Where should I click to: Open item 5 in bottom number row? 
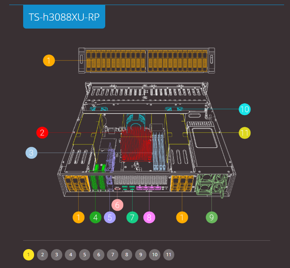(85, 255)
